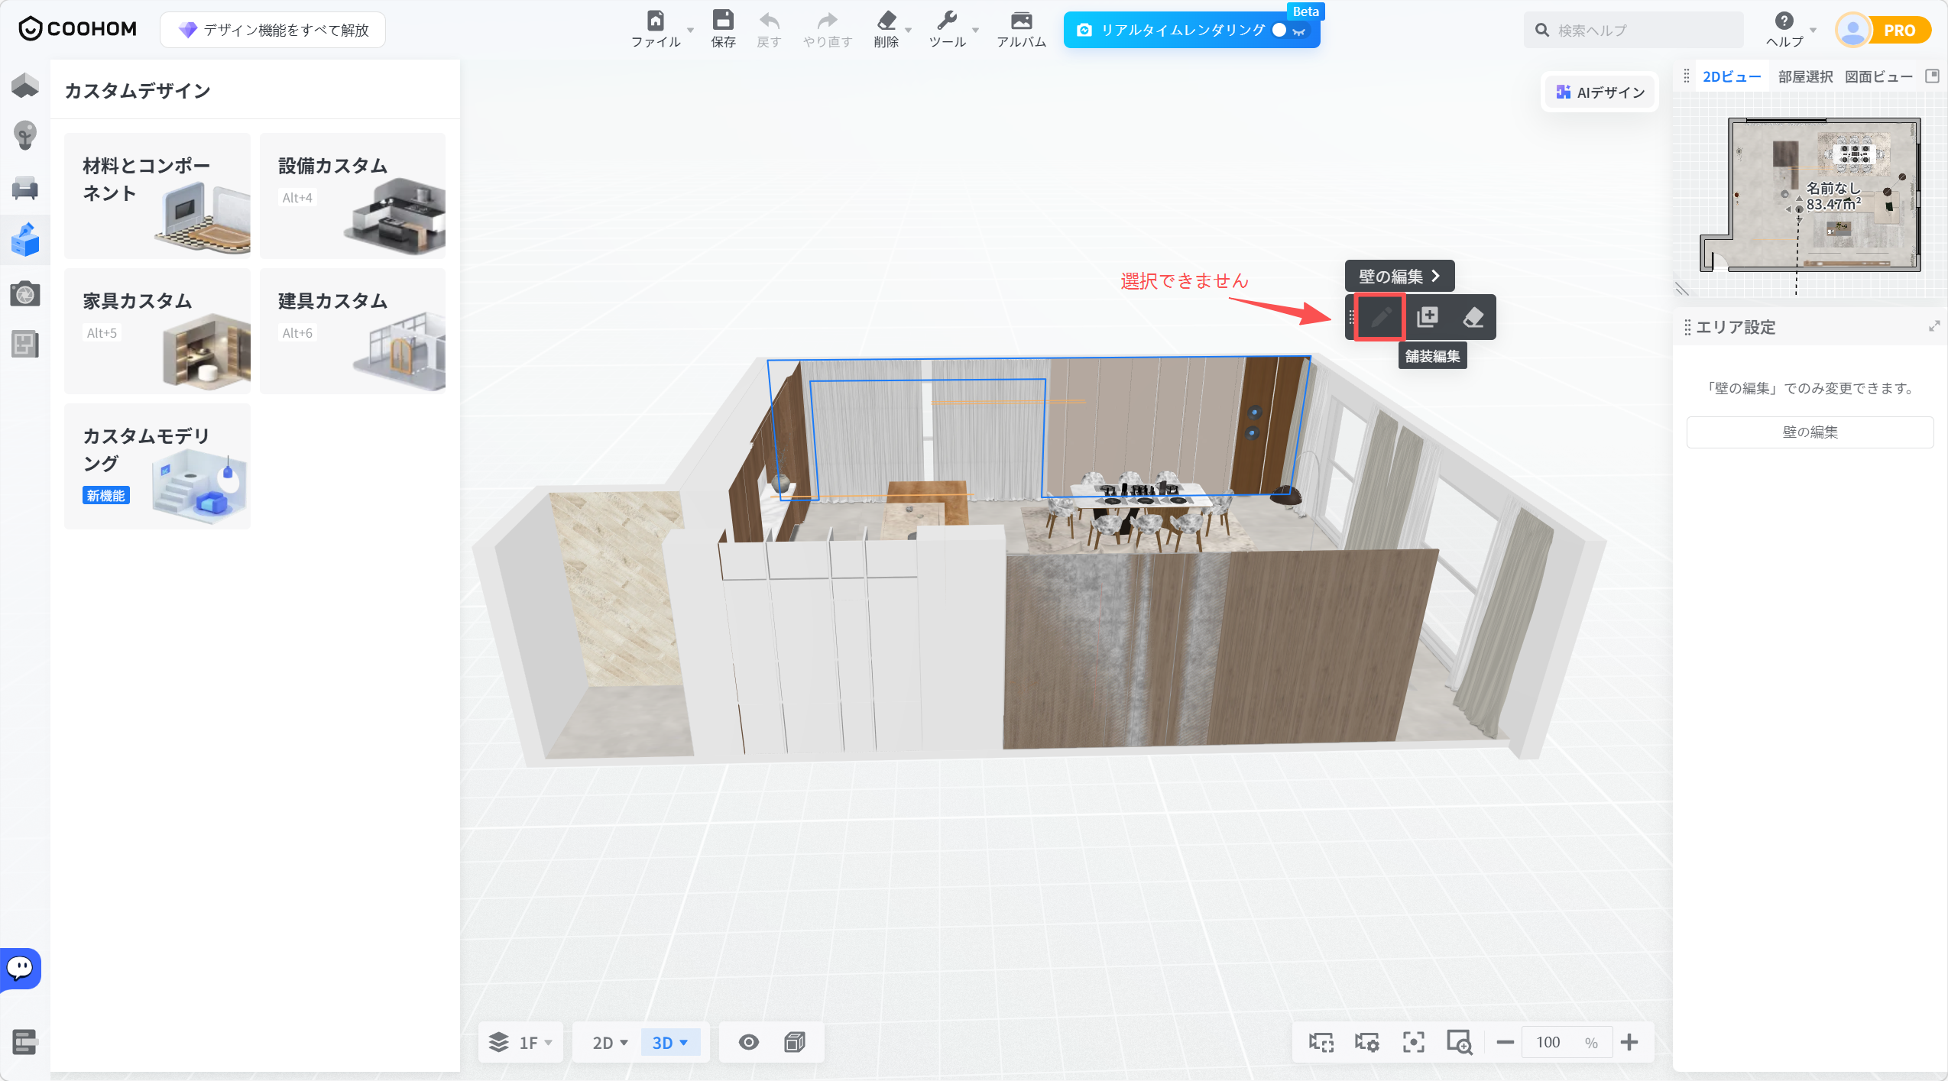Select the blue custom design sidebar icon
Screen dimensions: 1948x1081
tap(25, 239)
